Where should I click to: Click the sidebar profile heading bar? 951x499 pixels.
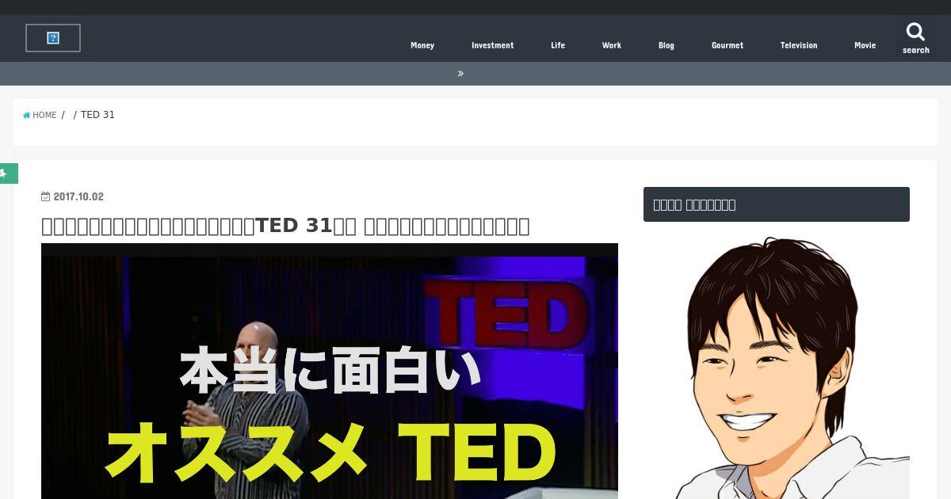777,204
